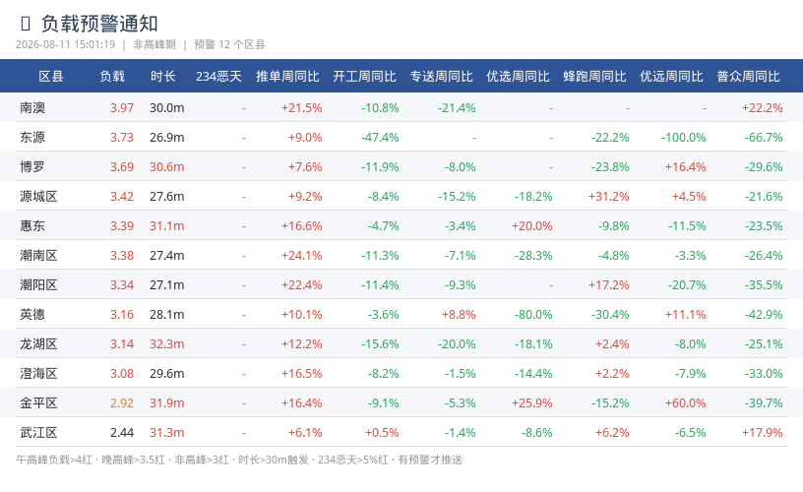Viewport: 803px width, 492px height.
Task: Click duration 30.6m in 博罗 row
Action: click(167, 167)
